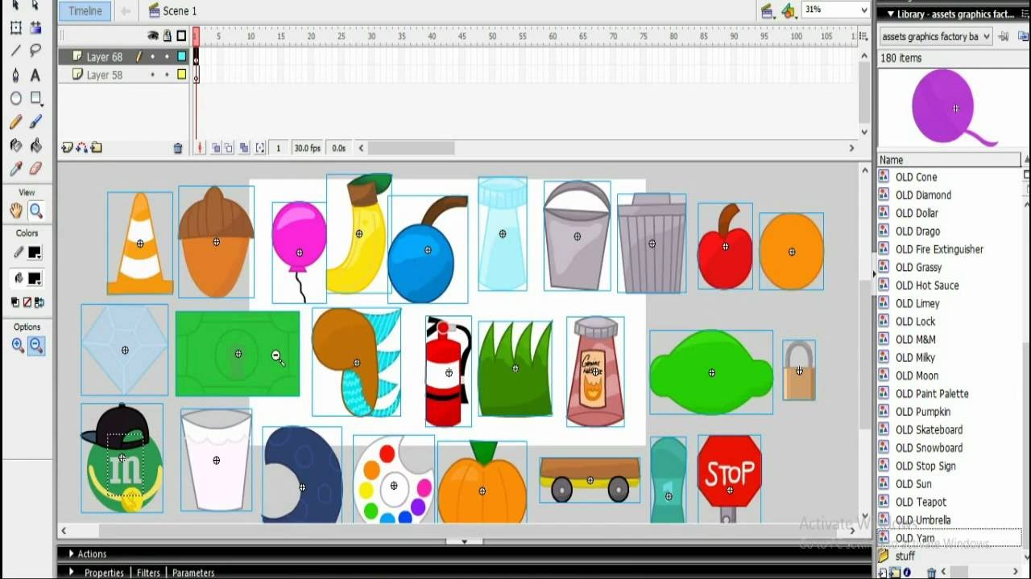The height and width of the screenshot is (579, 1031).
Task: Select the Eyedropper tool
Action: 16,169
